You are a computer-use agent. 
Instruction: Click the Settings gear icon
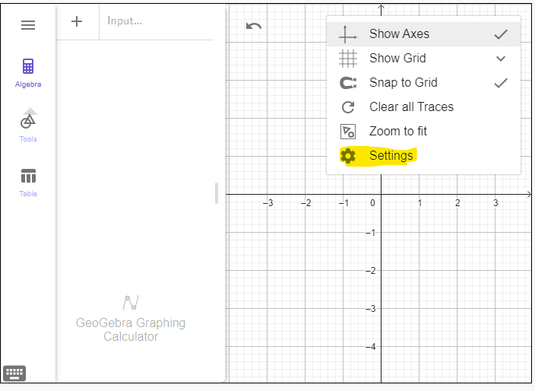pyautogui.click(x=348, y=156)
